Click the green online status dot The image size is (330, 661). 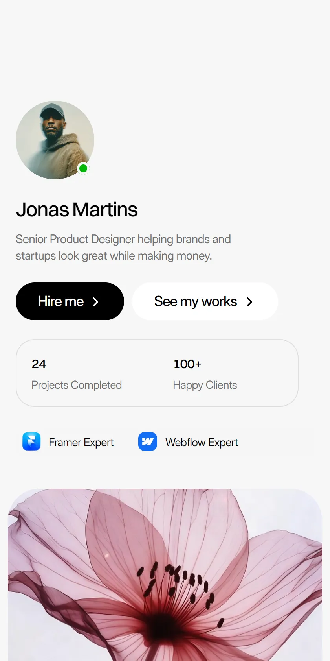(83, 168)
